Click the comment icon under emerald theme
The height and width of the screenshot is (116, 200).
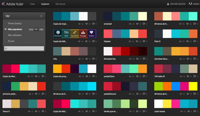[144, 24]
